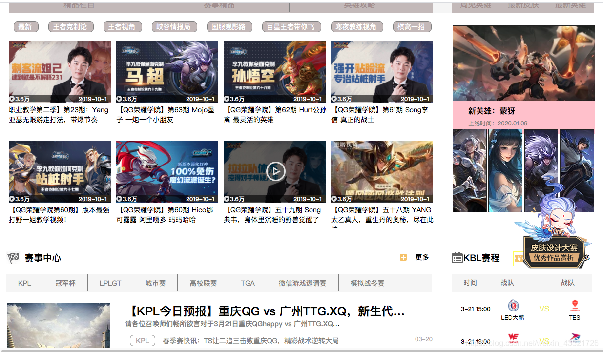Switch to the 高校联赛 tab
Screen dimensions: 603x352
pos(203,283)
